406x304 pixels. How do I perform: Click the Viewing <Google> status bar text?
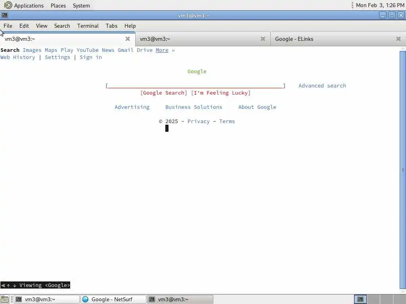click(x=35, y=285)
